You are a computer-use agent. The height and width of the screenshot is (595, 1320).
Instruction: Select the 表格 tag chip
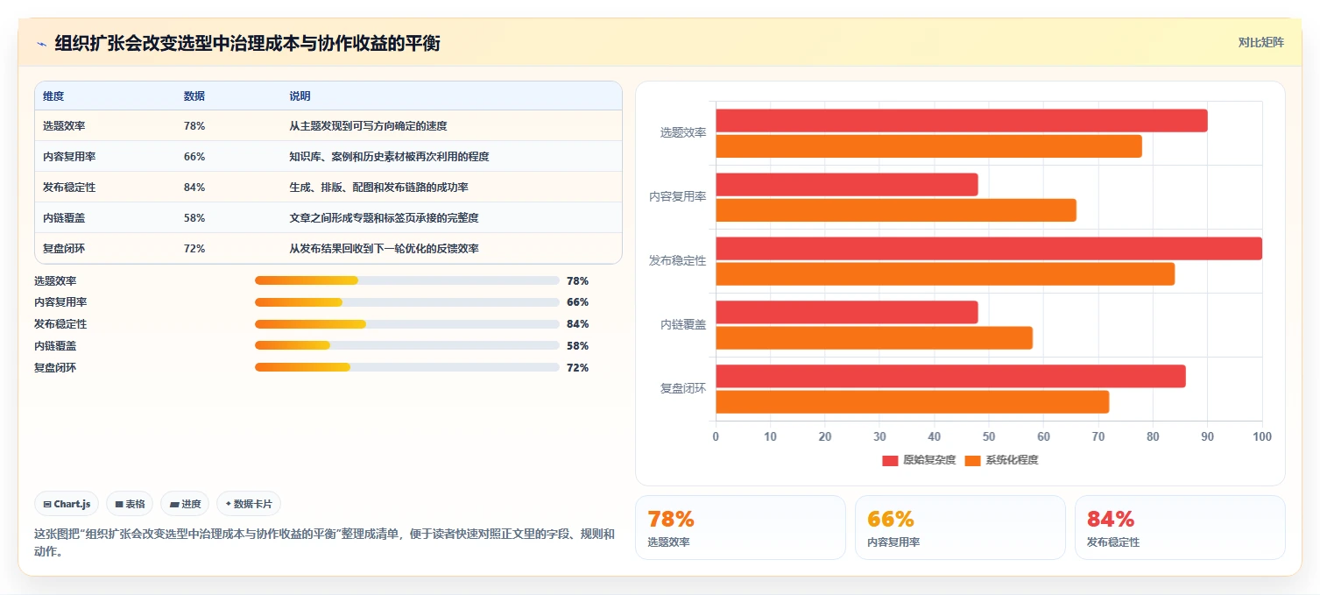click(x=130, y=504)
